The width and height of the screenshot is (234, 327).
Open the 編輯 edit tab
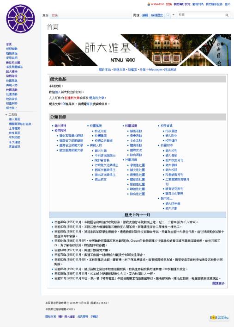145,15
